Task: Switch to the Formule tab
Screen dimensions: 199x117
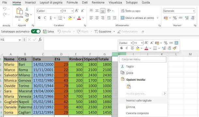Action: pos(72,2)
